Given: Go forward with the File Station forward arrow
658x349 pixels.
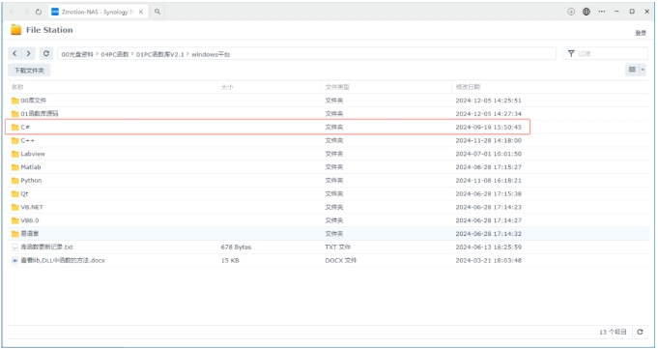Looking at the screenshot, I should click(29, 53).
